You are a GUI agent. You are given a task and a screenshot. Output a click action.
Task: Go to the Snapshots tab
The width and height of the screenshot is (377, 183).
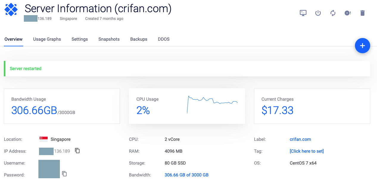tap(109, 39)
